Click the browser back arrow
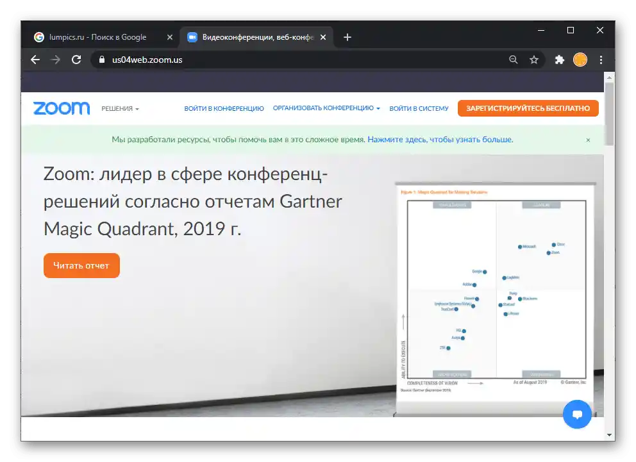 click(x=35, y=60)
